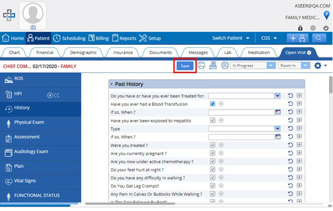Viewport: 333px width, 211px height.
Task: Collapse the Past History section
Action: (111, 84)
